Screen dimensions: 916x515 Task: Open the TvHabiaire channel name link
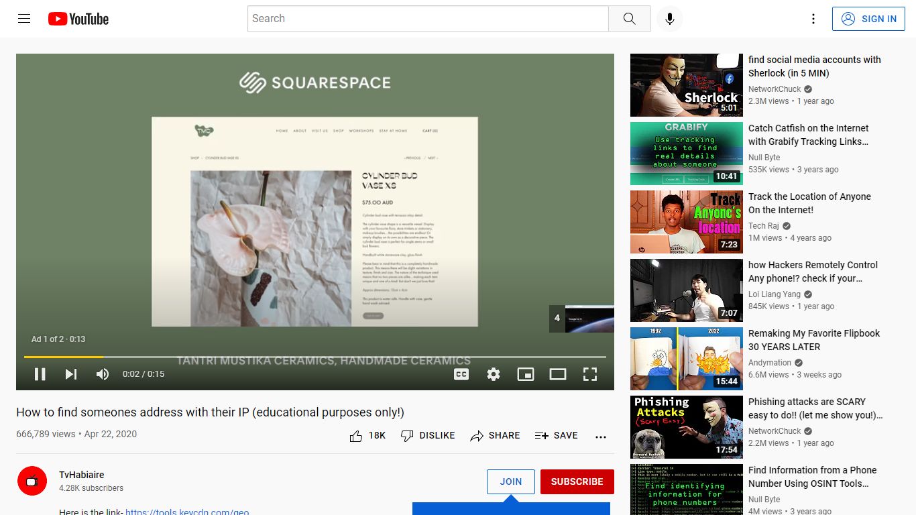click(x=82, y=475)
